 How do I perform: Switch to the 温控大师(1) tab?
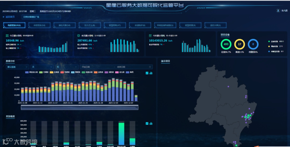215,25
